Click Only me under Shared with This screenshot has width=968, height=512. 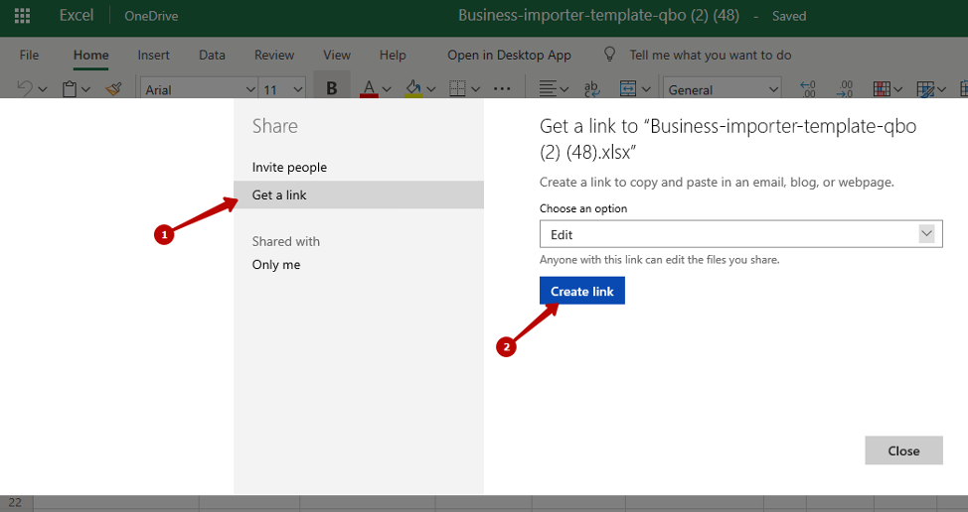[x=276, y=265]
